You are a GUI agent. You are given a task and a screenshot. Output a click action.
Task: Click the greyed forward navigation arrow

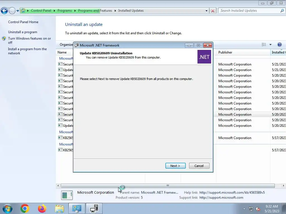12,11
